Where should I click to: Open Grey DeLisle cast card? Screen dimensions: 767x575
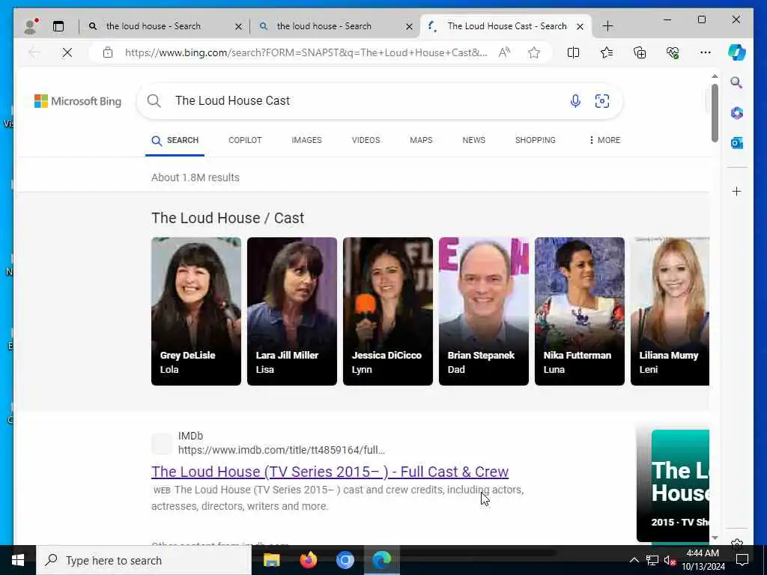(x=196, y=311)
